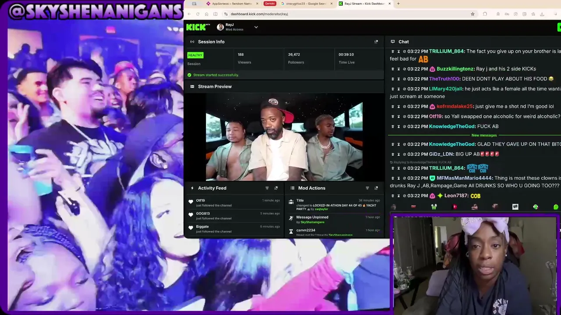Close the crazygirlxx23 Google Search tab
The image size is (561, 315).
click(331, 3)
